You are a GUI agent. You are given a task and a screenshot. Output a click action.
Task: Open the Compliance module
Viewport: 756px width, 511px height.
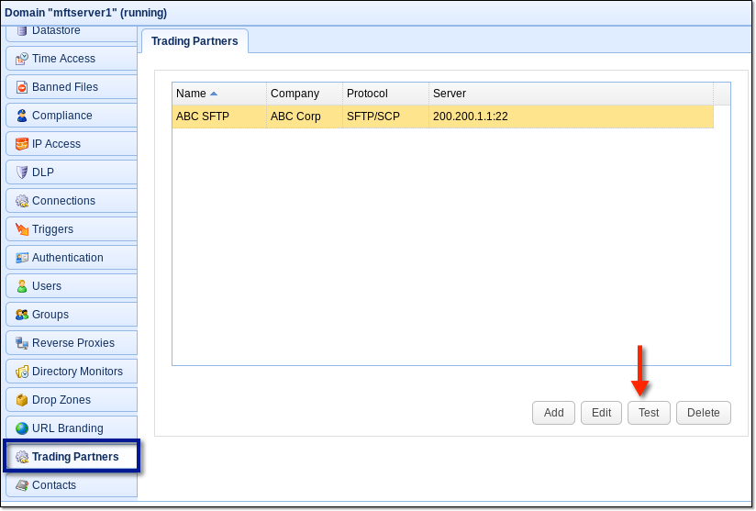click(72, 116)
